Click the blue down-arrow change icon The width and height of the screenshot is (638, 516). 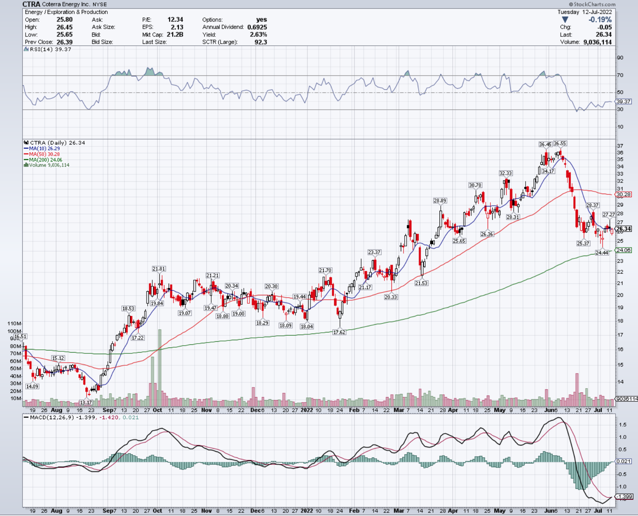click(565, 19)
